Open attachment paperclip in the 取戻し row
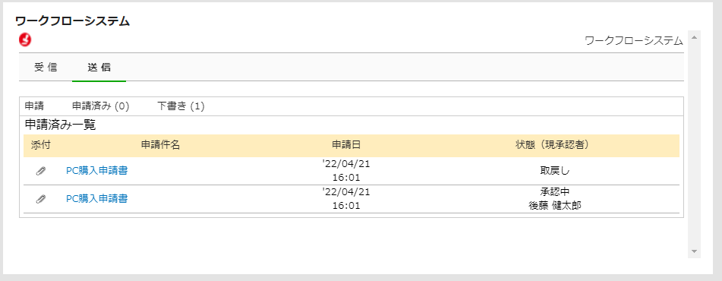 (41, 171)
